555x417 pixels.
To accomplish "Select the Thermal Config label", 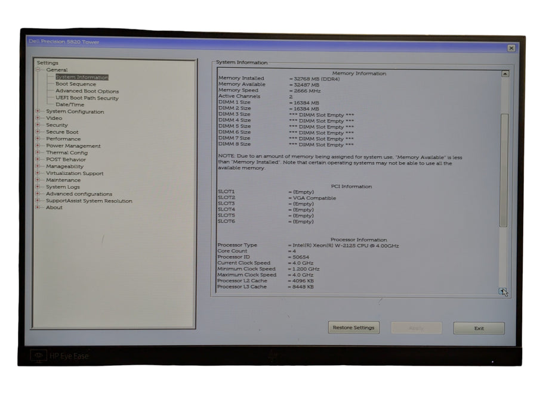I will [67, 153].
